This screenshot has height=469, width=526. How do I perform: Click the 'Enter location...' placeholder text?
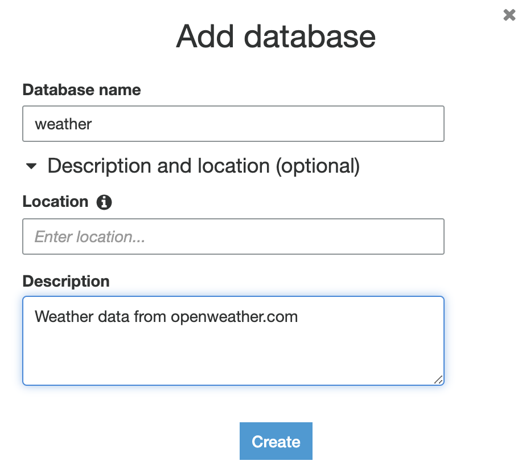point(90,236)
